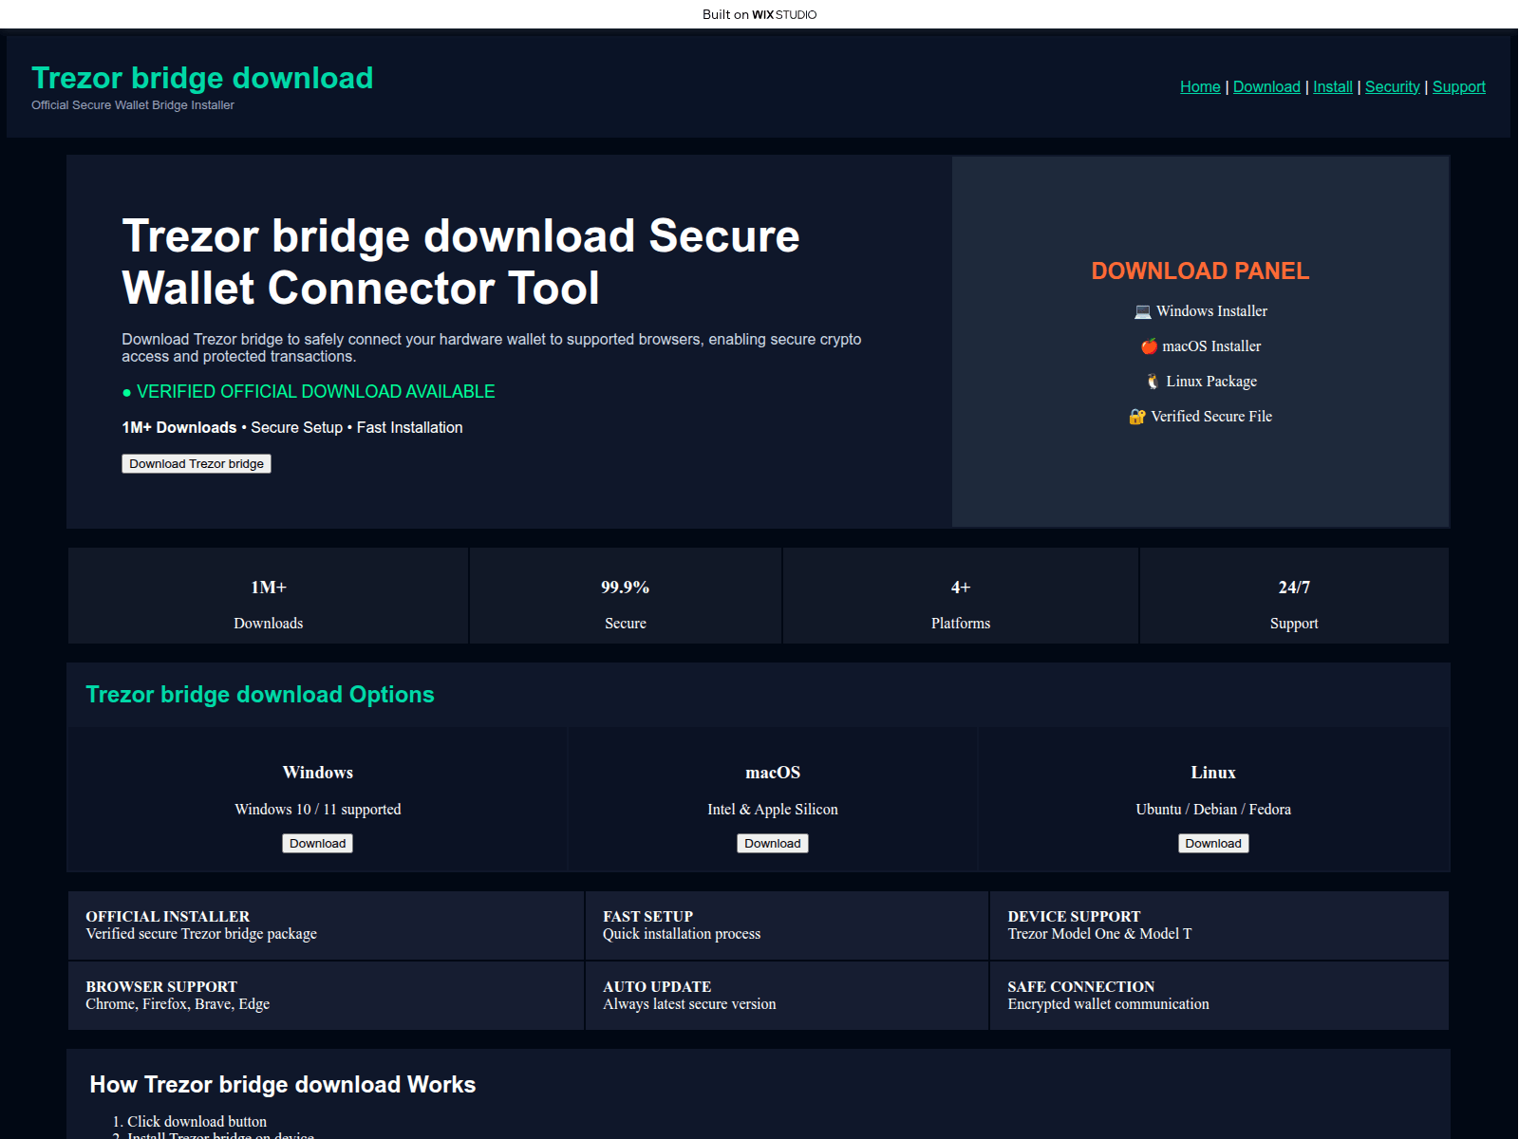The image size is (1519, 1139).
Task: Click 'Intel & Apple Silicon' text
Action: pos(773,810)
